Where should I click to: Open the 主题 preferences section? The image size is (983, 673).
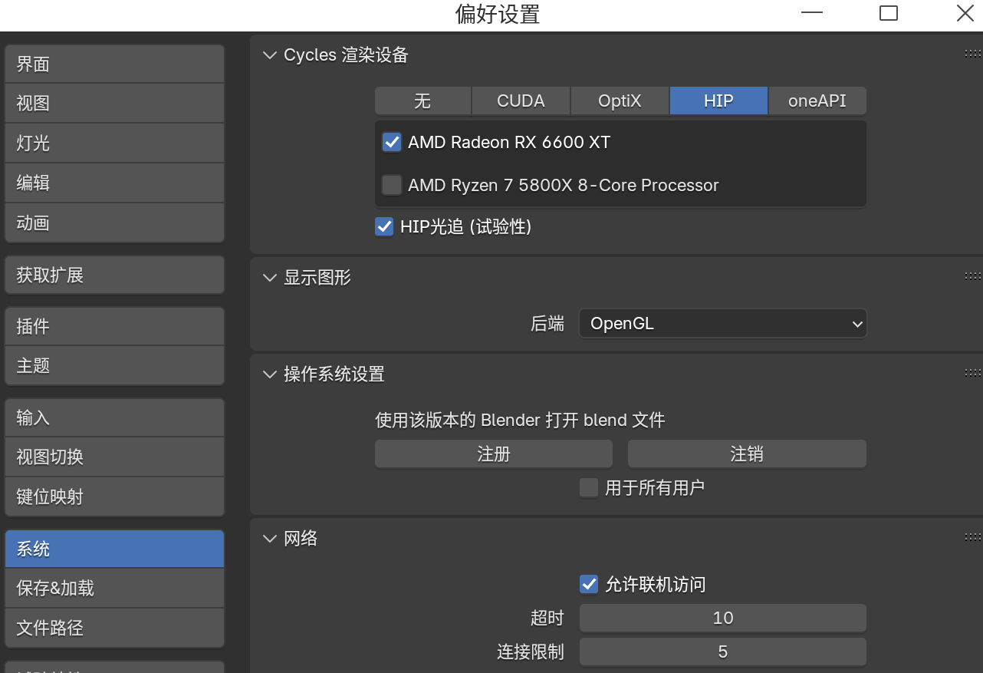click(x=114, y=365)
